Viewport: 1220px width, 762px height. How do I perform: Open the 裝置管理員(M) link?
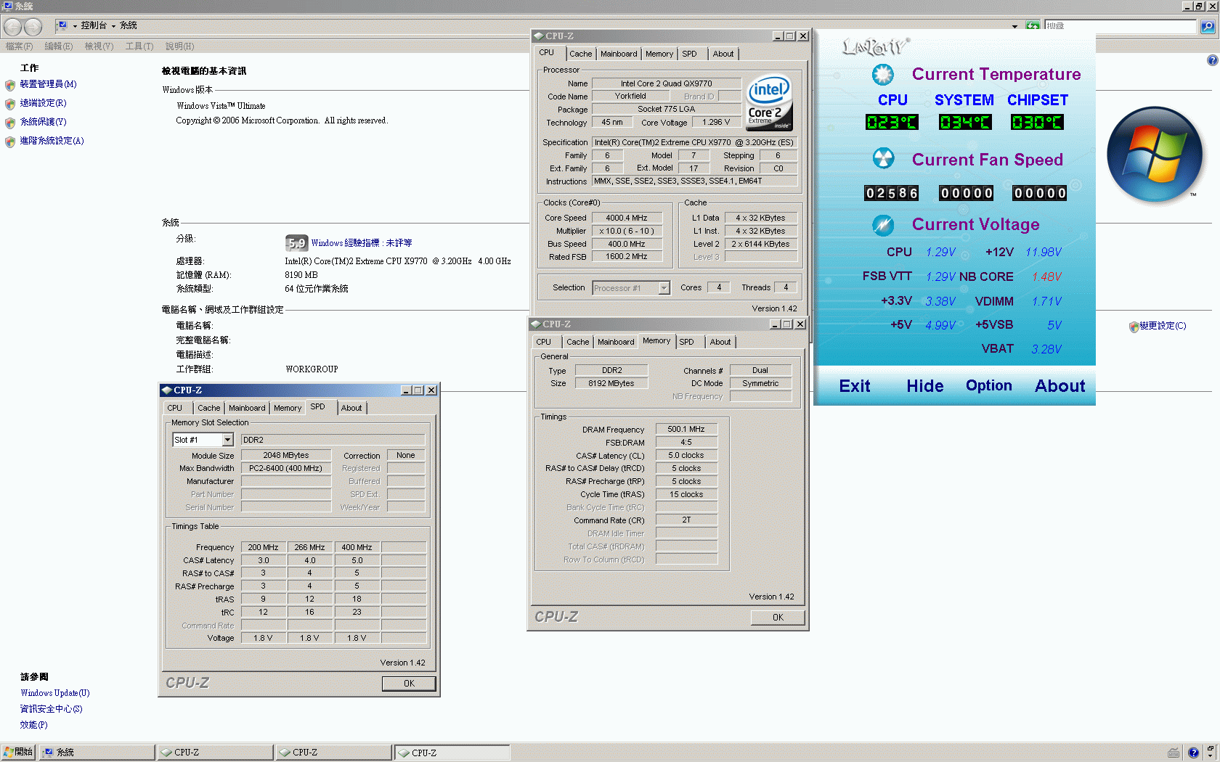click(x=48, y=84)
